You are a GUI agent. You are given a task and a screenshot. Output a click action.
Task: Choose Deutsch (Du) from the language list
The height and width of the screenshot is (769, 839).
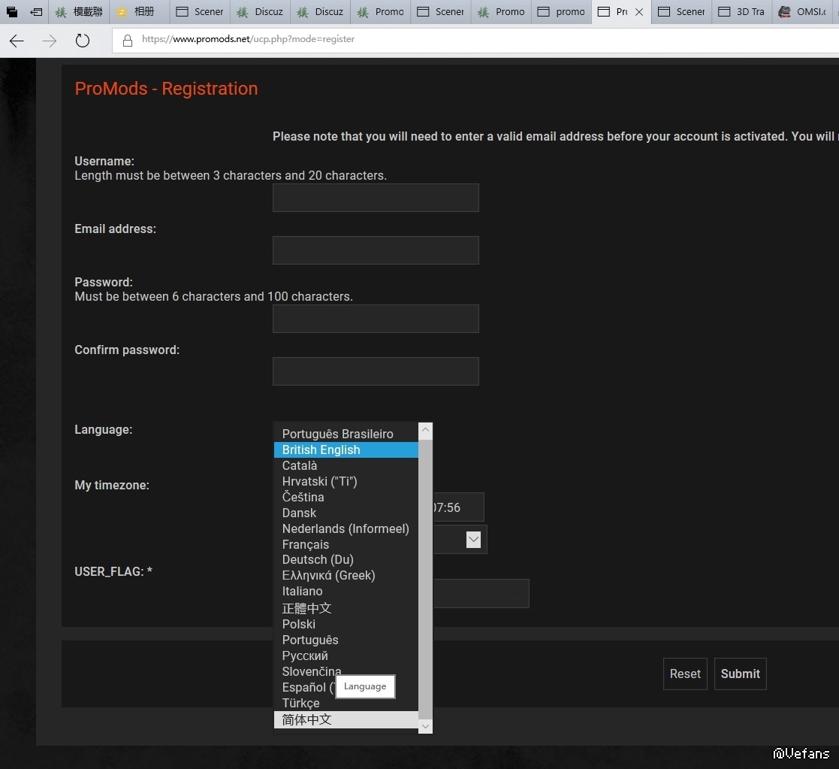(x=318, y=559)
